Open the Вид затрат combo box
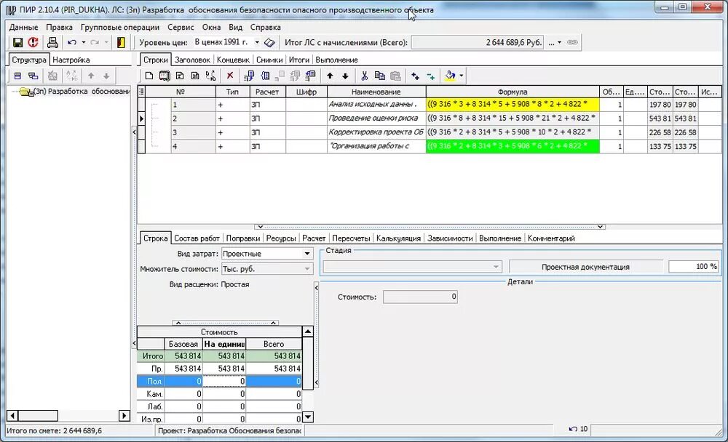Viewport: 728px width, 442px height. pyautogui.click(x=307, y=254)
